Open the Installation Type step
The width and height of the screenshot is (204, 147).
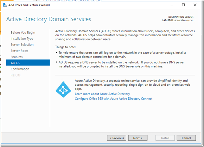point(22,39)
